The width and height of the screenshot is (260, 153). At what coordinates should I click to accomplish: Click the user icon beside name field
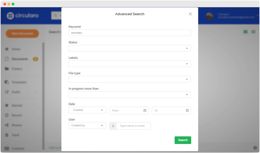(x=113, y=126)
